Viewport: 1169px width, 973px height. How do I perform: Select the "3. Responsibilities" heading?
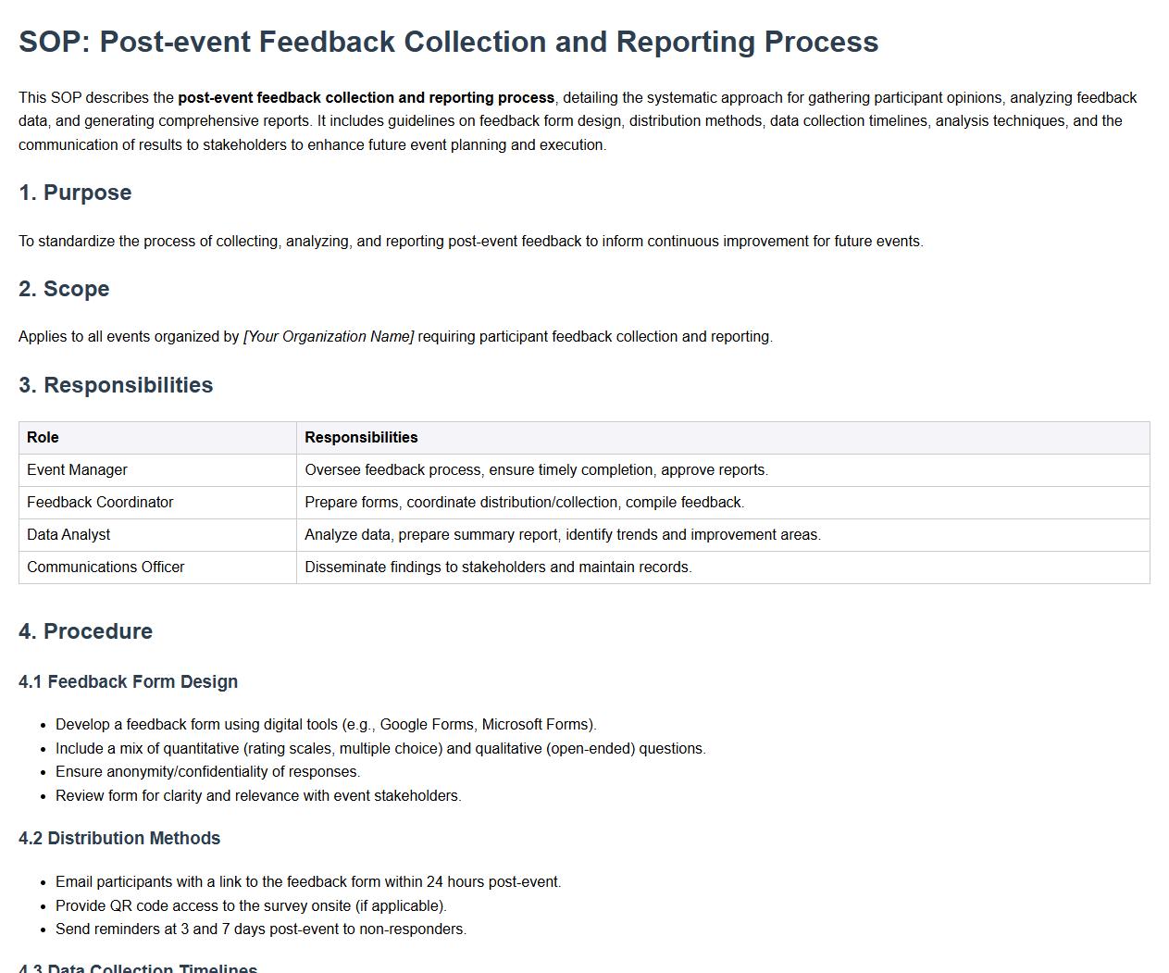click(116, 385)
